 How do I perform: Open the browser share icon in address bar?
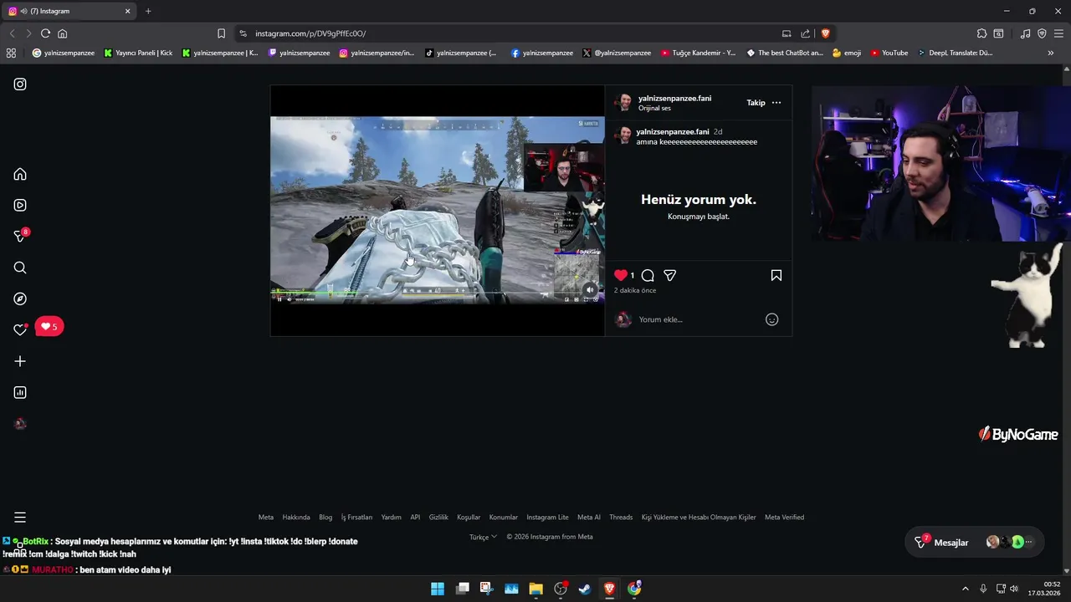(805, 33)
